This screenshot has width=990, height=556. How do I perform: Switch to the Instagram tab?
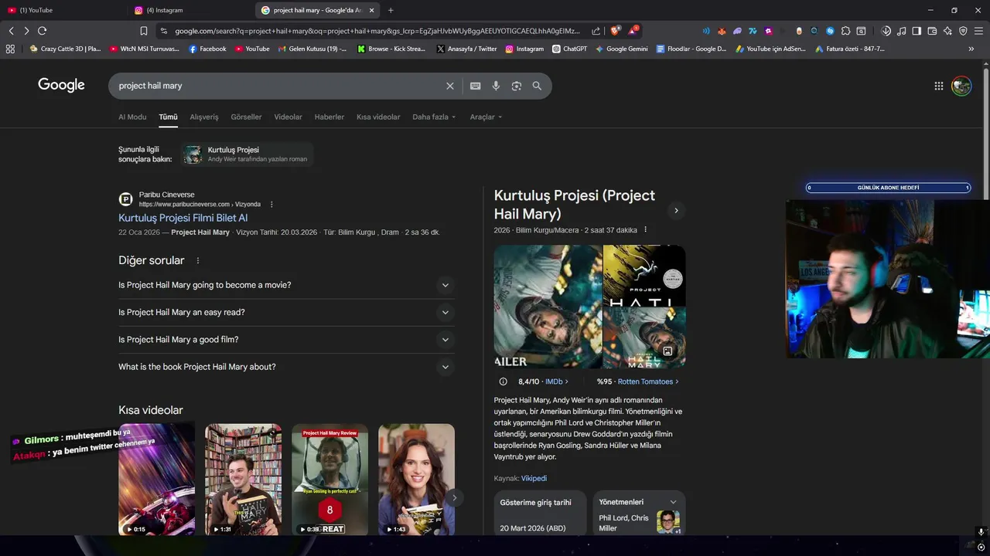191,10
